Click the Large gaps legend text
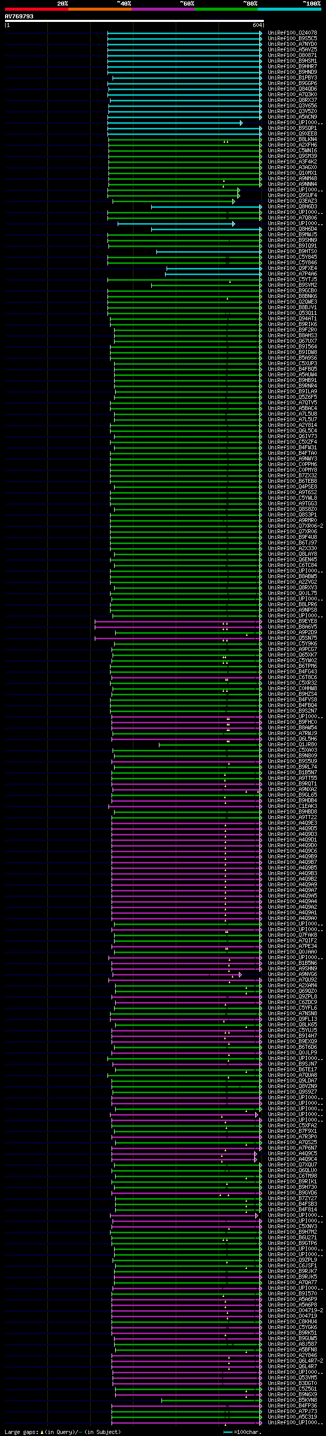Image resolution: width=326 pixels, height=1436 pixels. point(63,1431)
